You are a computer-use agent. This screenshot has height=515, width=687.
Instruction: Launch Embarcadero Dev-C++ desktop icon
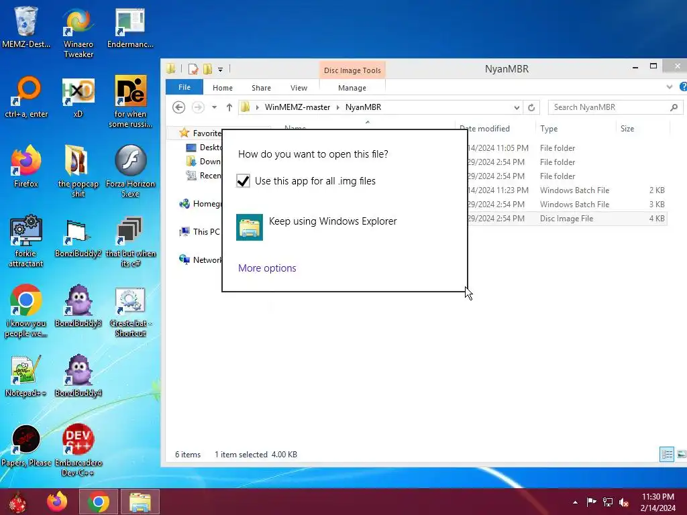tap(78, 450)
